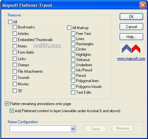The image size is (148, 139).
Task: Tick the Underlines checkbox
Action: [73, 65]
